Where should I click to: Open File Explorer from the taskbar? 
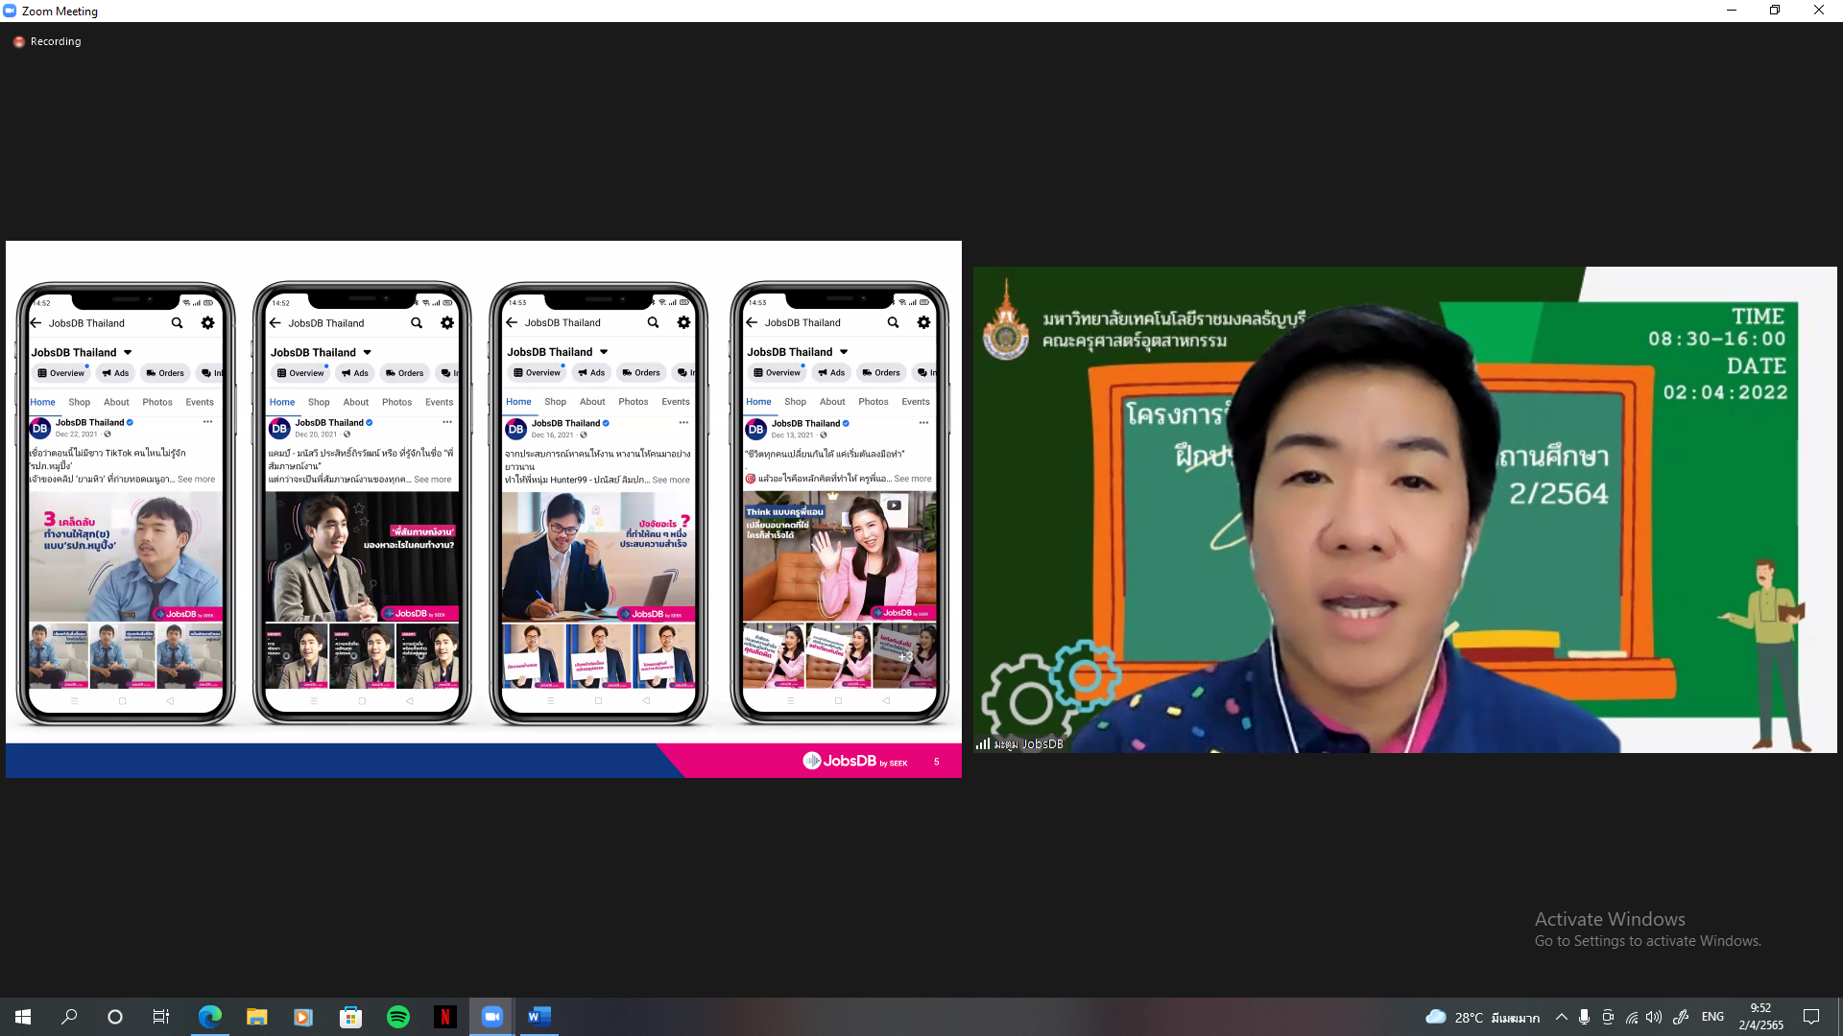256,1017
